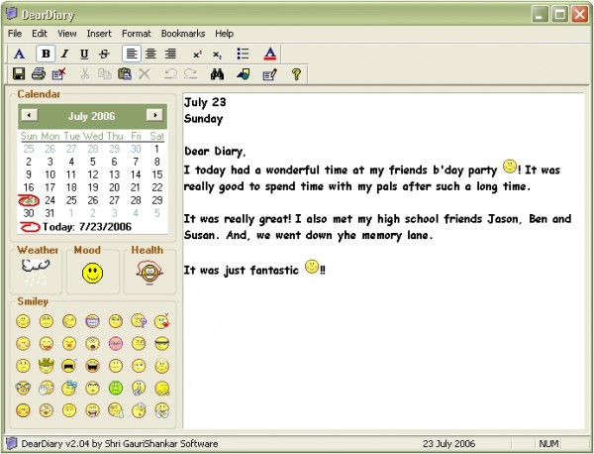Insert the laughing open-mouth smiley
Screen dimensions: 594x454
point(92,366)
